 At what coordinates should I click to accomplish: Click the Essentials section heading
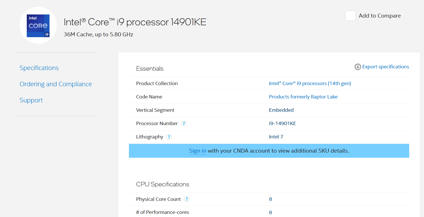point(150,69)
